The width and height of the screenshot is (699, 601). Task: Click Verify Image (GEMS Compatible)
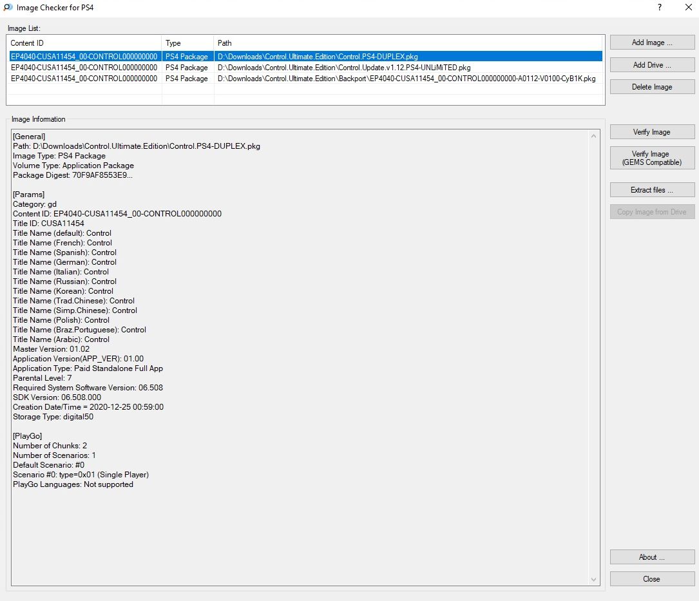pyautogui.click(x=652, y=158)
